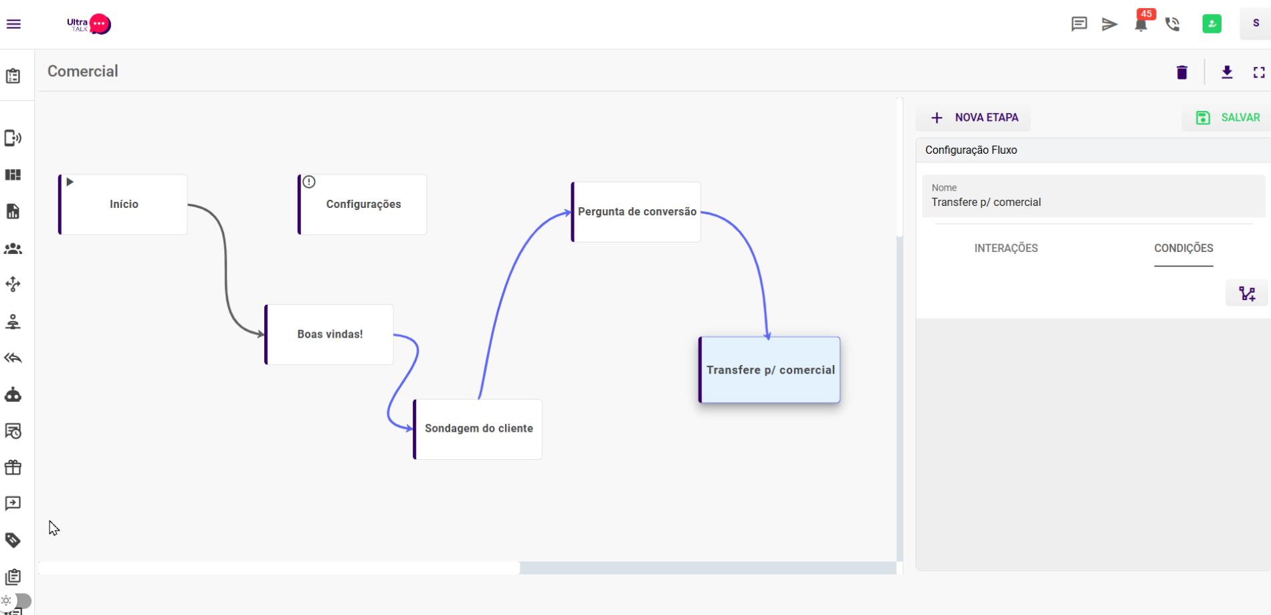Screen dimensions: 1271x615
Task: Open the dashboard panels sidebar icon
Action: 13,175
